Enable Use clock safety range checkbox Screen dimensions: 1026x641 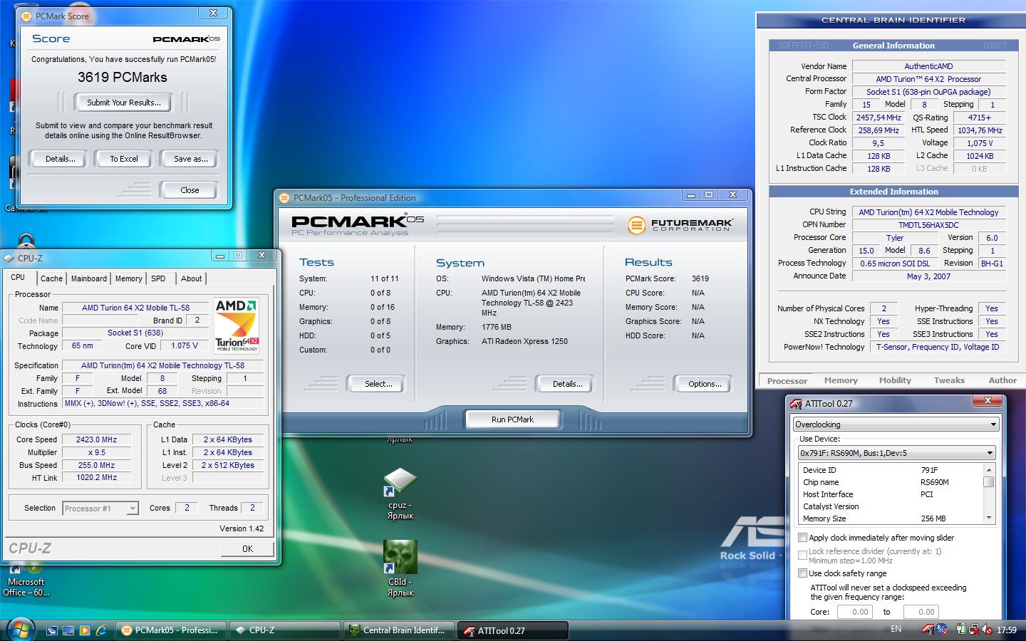point(803,573)
